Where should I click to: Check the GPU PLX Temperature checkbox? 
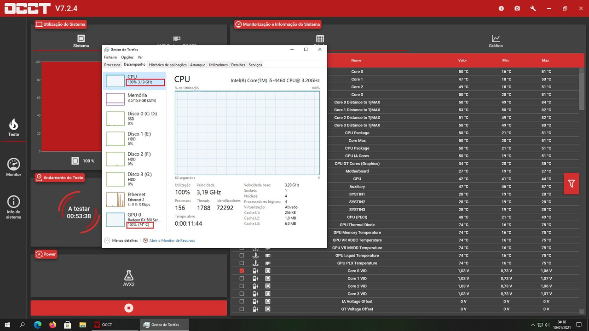242,263
